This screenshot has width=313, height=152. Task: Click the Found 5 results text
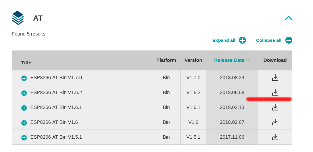[29, 34]
